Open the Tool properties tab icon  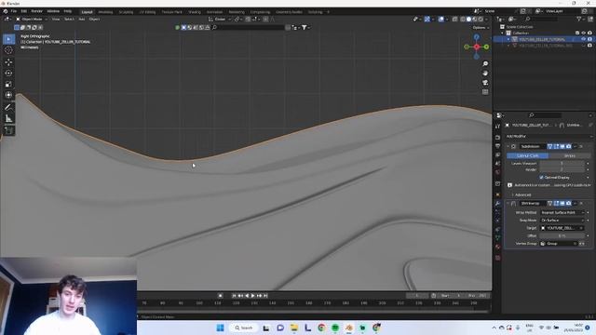[498, 127]
